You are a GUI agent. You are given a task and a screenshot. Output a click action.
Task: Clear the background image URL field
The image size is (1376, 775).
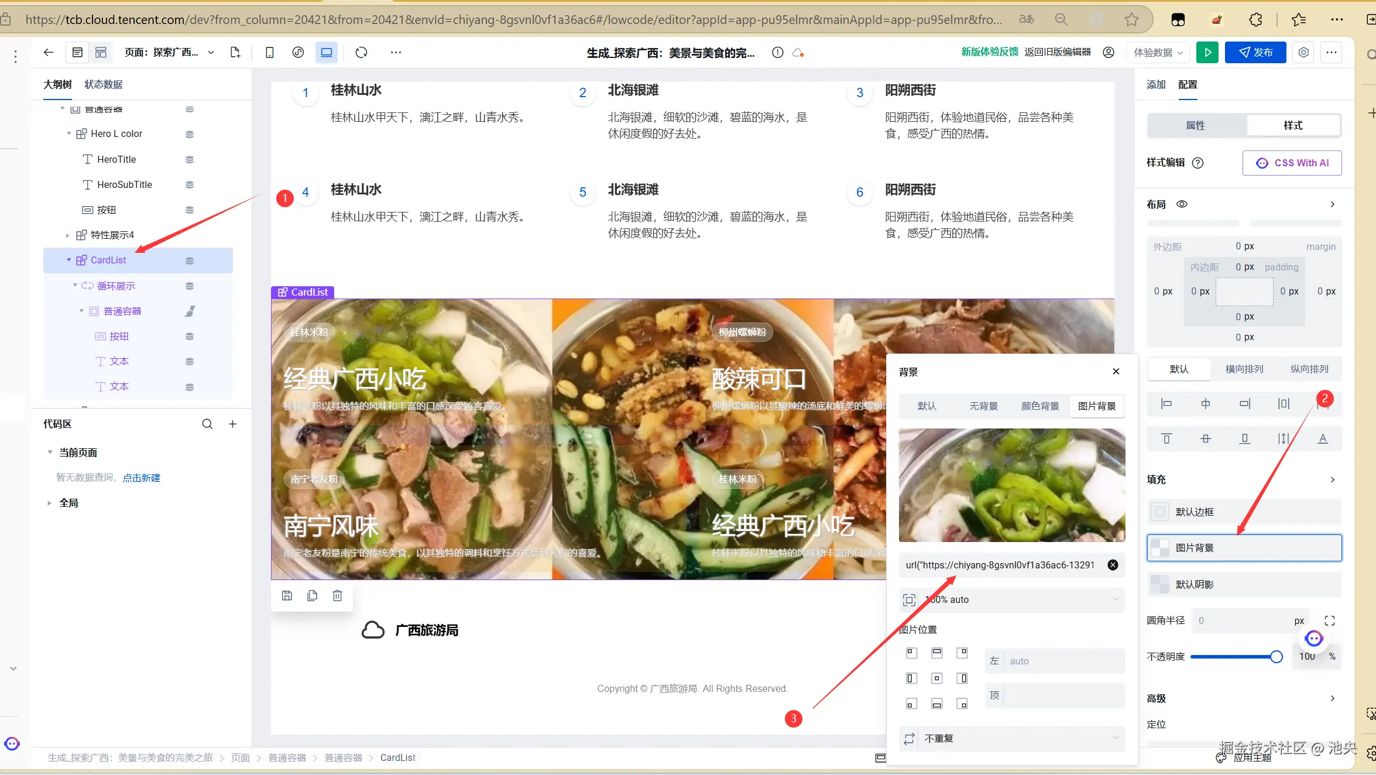coord(1113,565)
